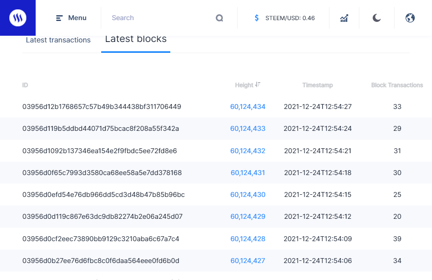Select block ID 03956d119b5ddbd44071d75bcac8f208a55f342a
Viewport: 432px width, 280px height.
point(101,129)
